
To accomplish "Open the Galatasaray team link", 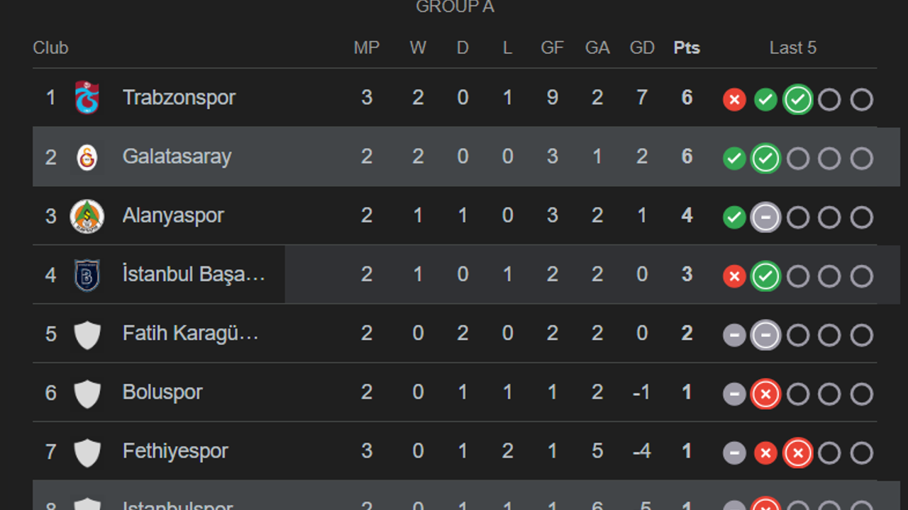I will (177, 157).
